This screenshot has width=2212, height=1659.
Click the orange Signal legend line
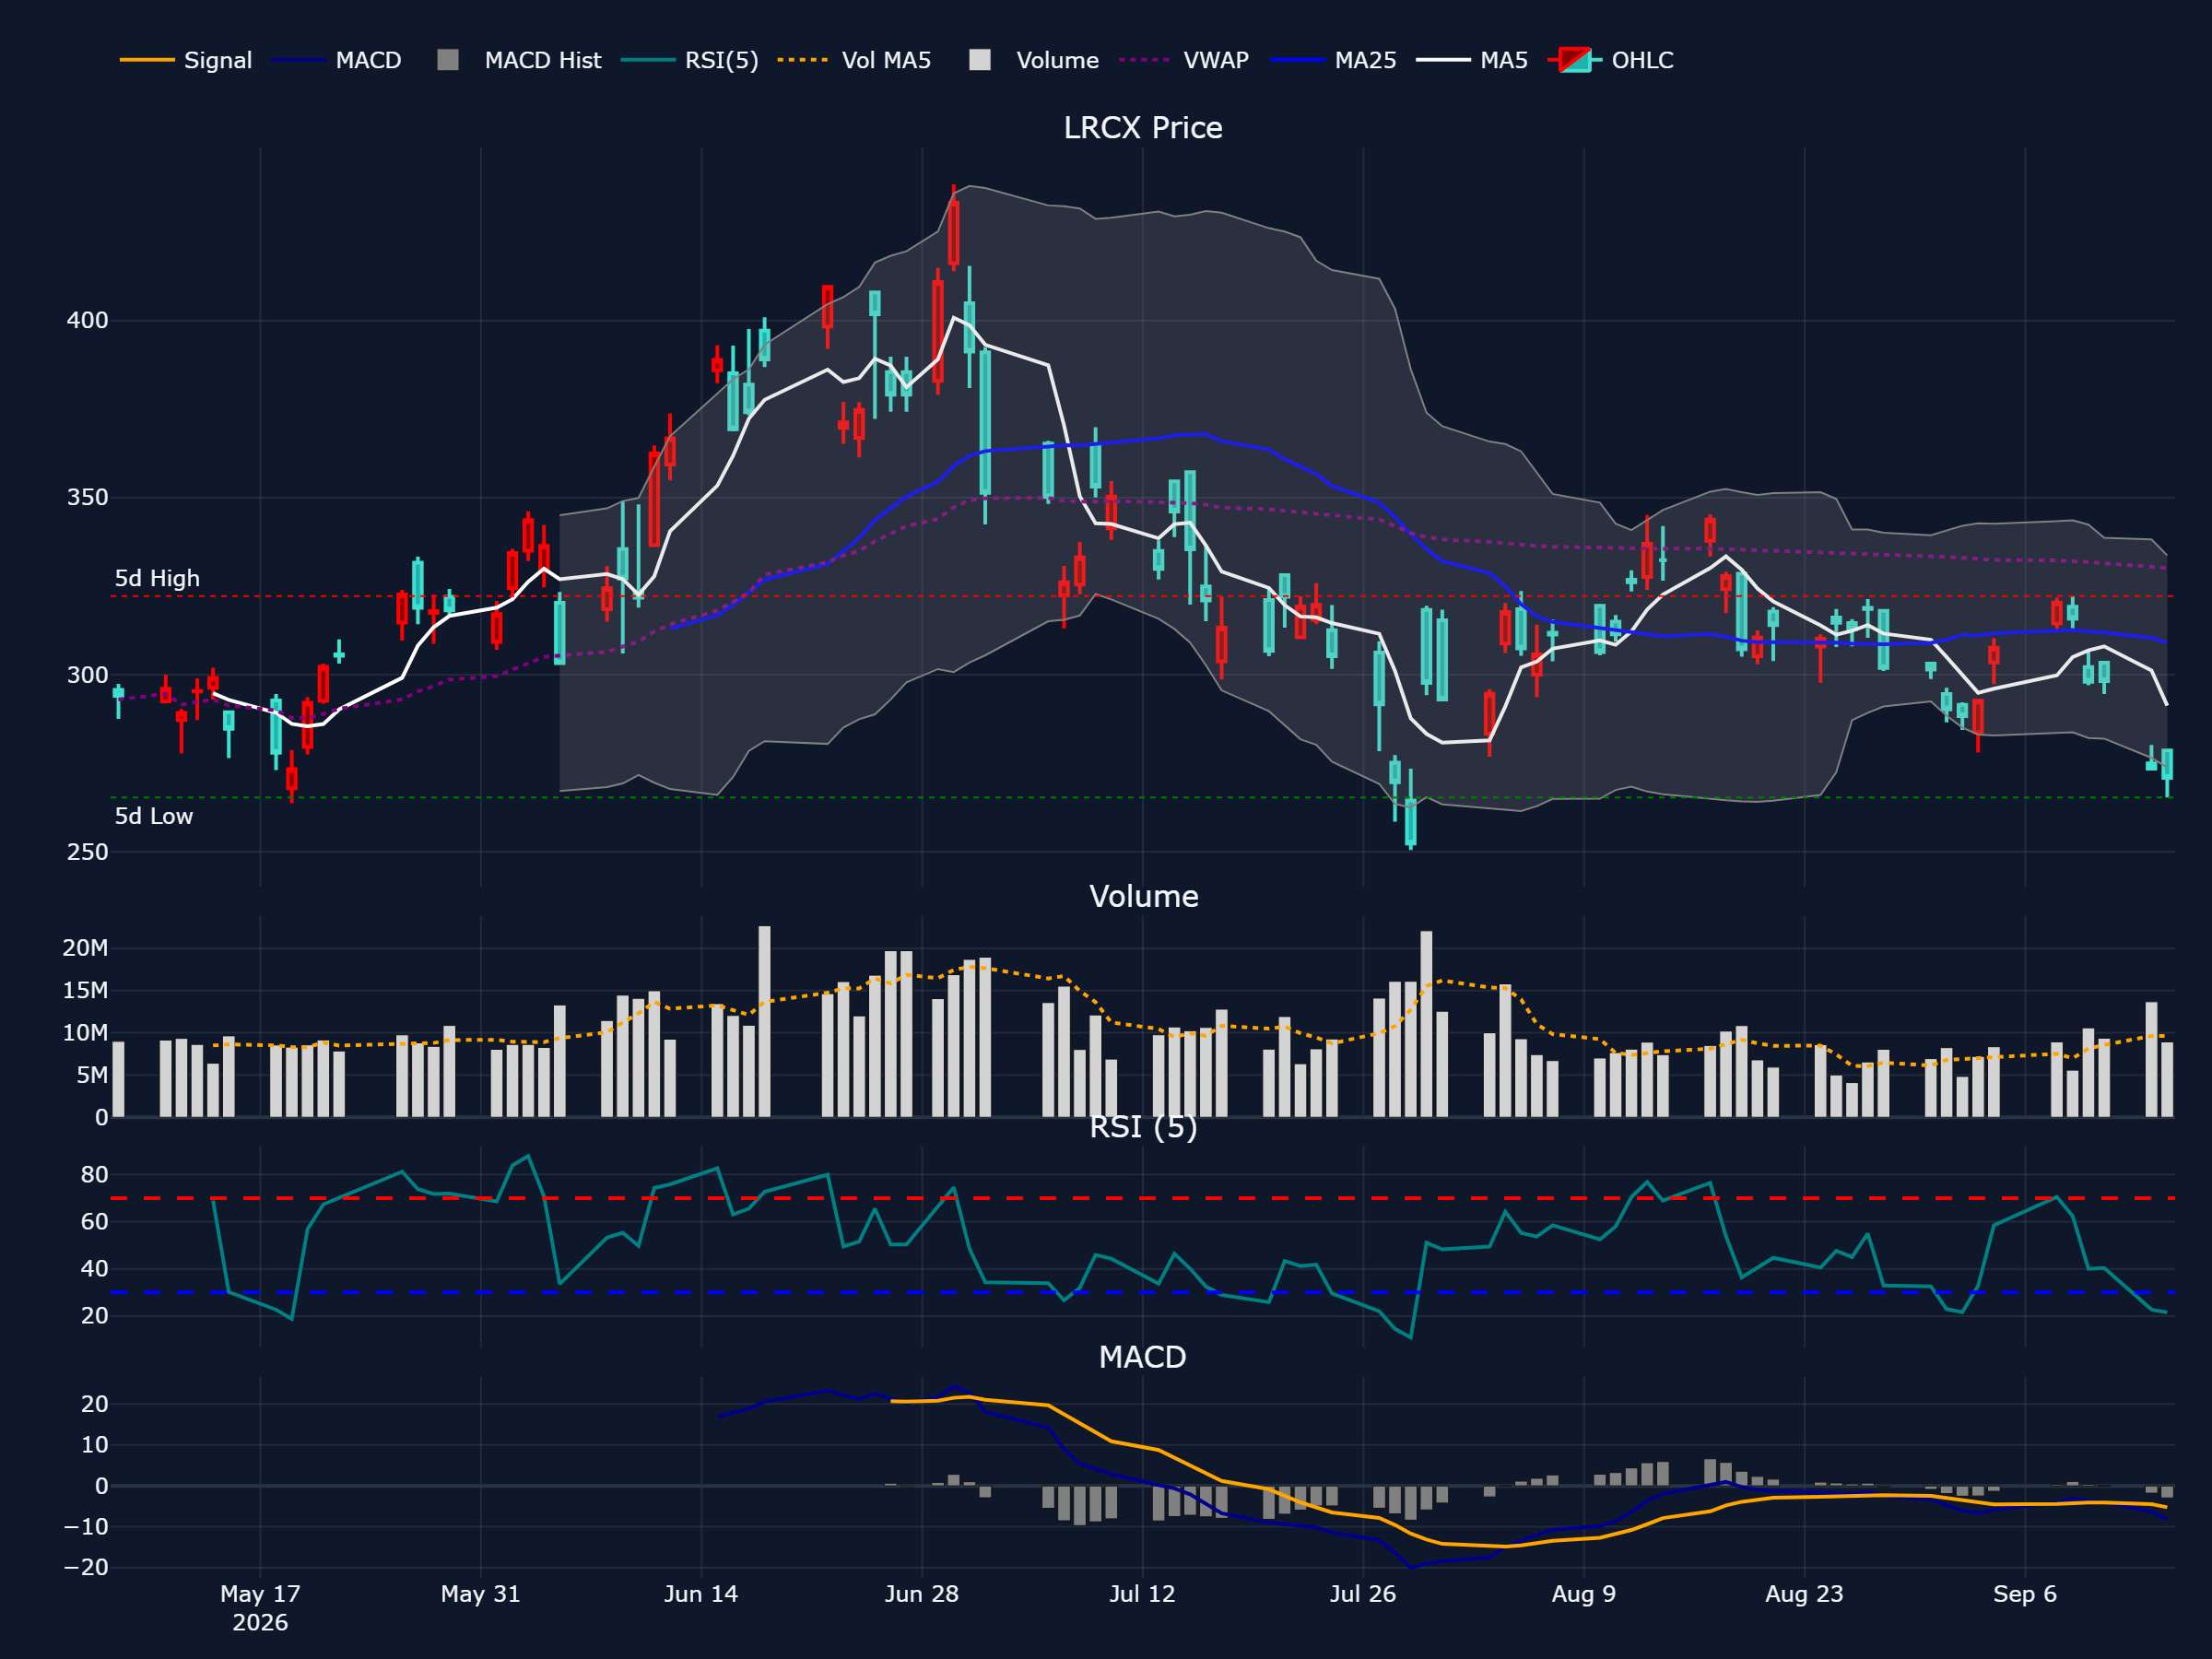(x=147, y=60)
